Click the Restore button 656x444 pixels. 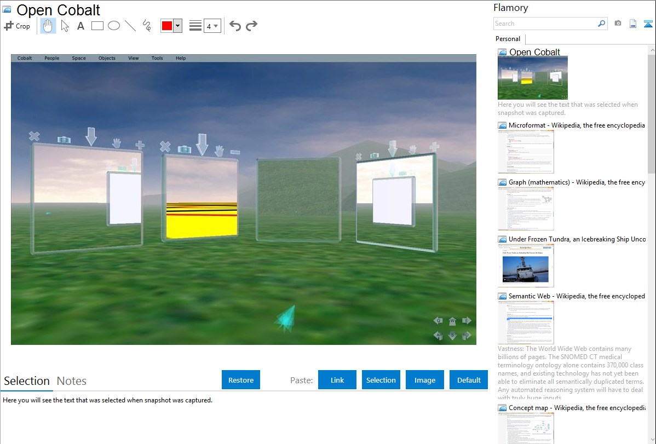(241, 380)
